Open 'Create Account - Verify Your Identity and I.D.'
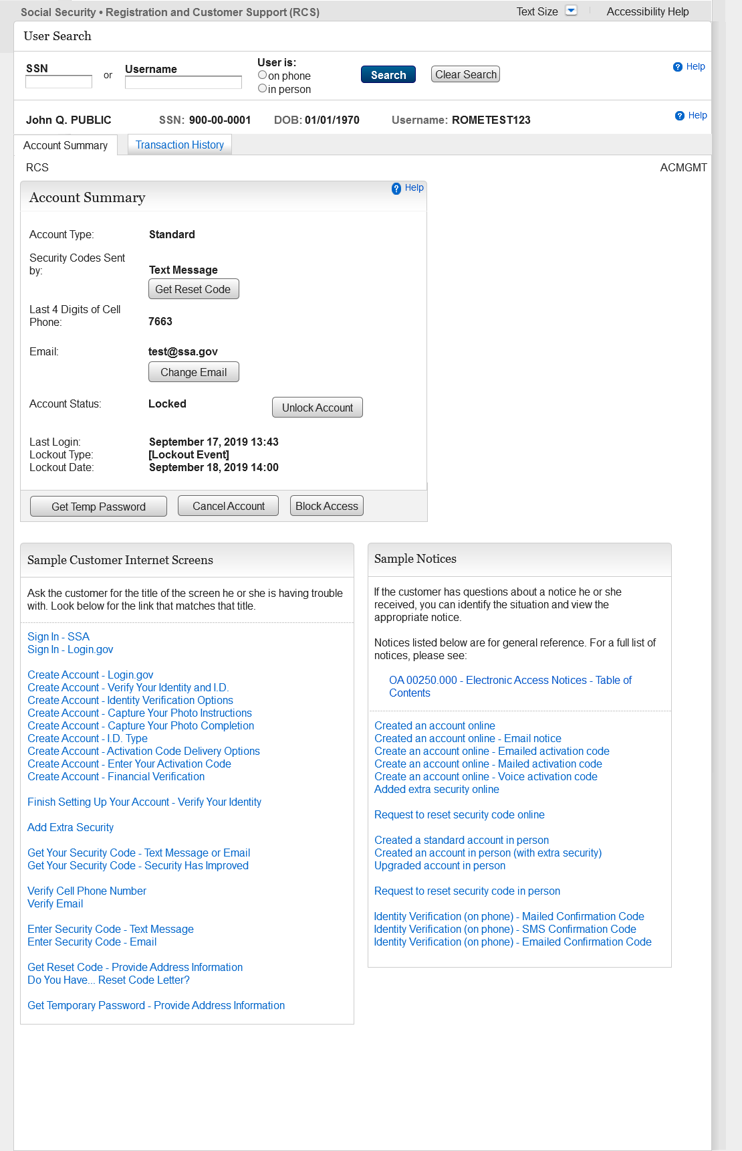Viewport: 742px width, 1151px height. (128, 687)
